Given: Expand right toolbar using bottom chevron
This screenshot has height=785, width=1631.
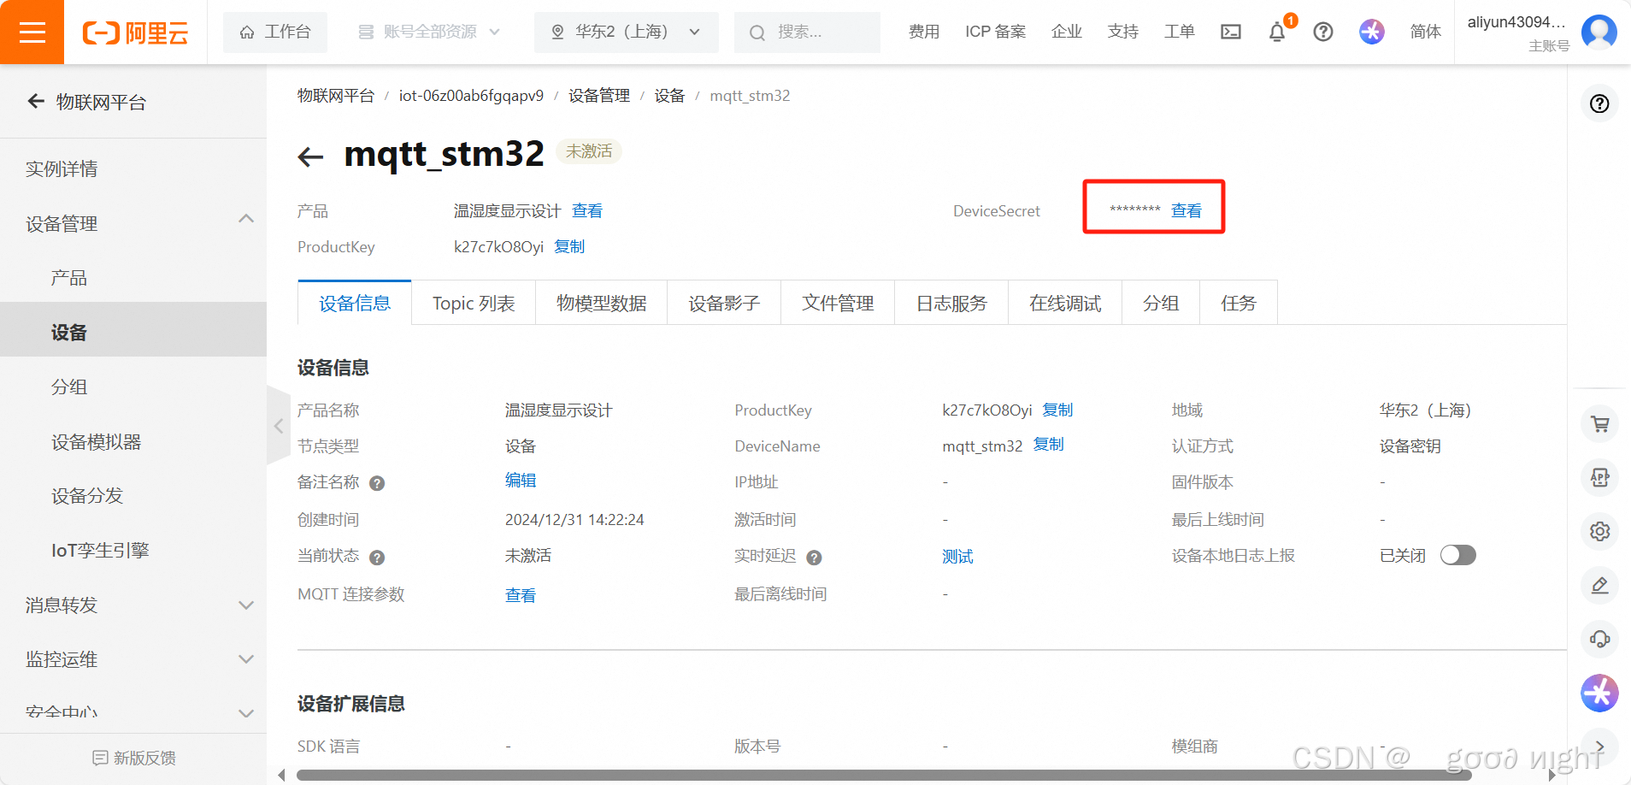Looking at the screenshot, I should 1599,747.
